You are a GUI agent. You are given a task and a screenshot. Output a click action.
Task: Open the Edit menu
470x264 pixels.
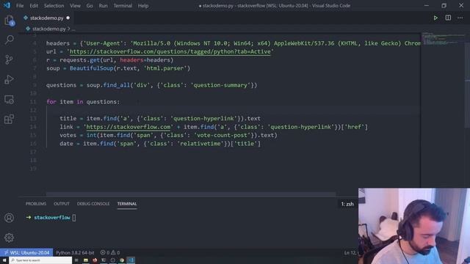click(x=34, y=6)
